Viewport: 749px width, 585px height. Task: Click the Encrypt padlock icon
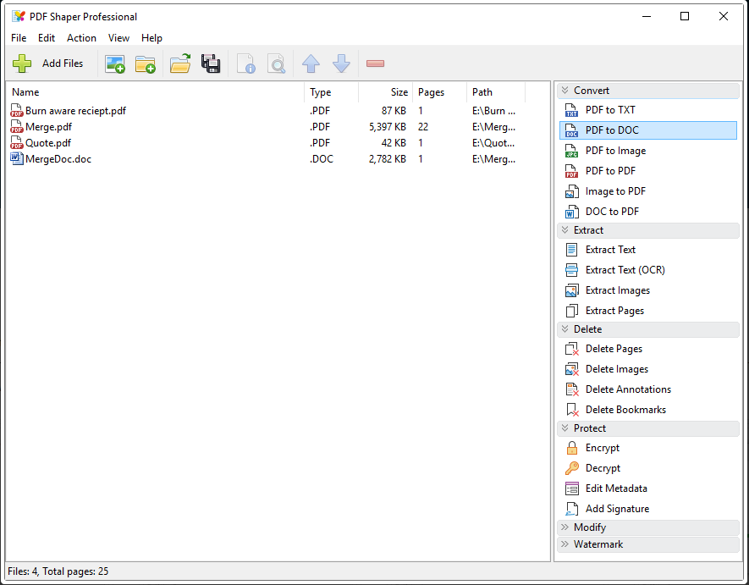pos(572,448)
